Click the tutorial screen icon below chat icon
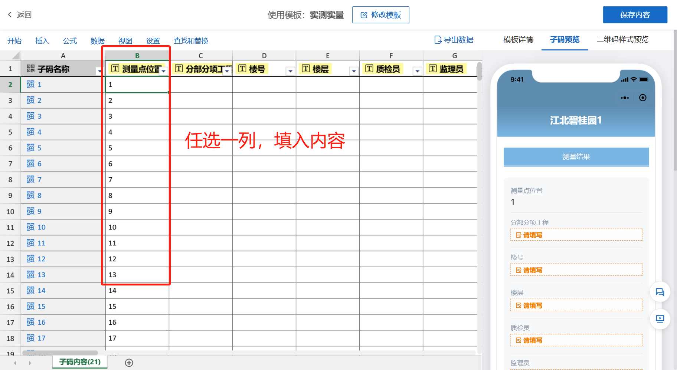Screen dimensions: 677x370 click(660, 319)
